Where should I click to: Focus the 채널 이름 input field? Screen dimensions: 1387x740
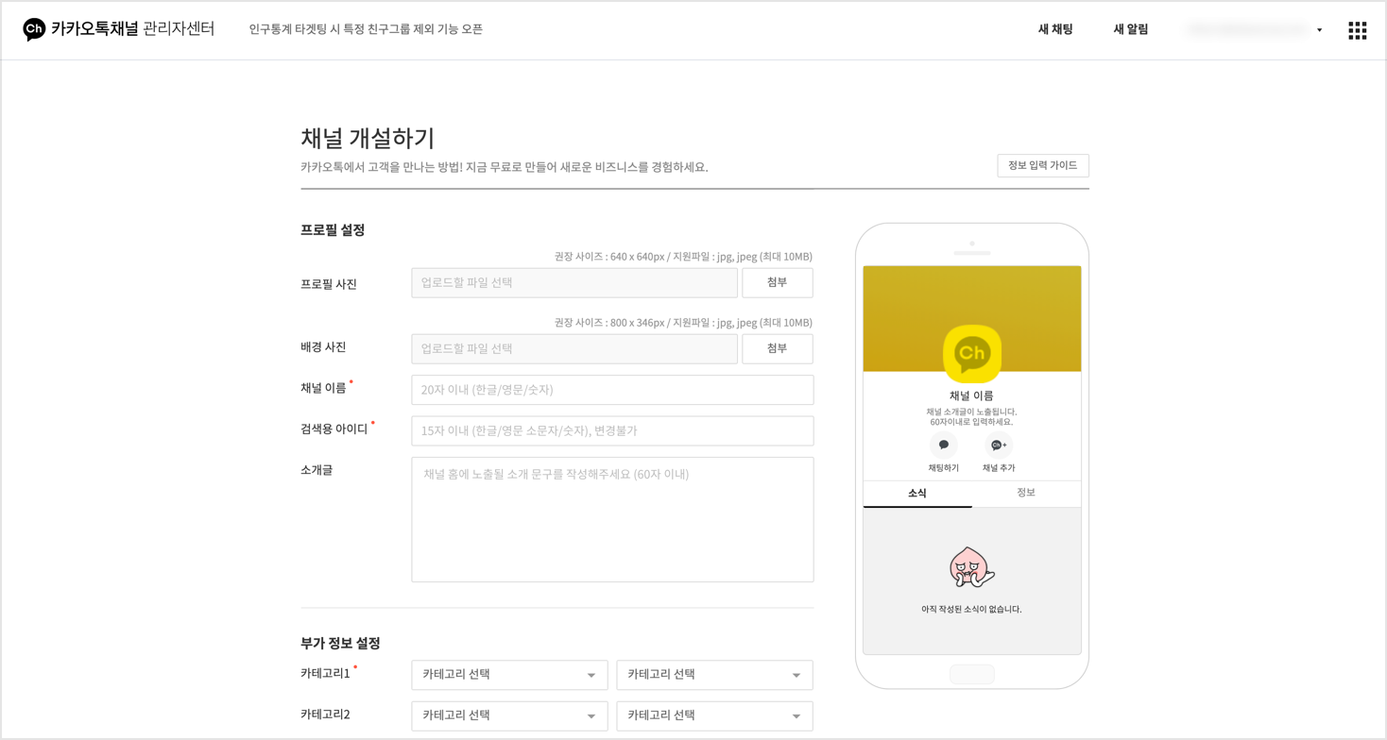612,390
